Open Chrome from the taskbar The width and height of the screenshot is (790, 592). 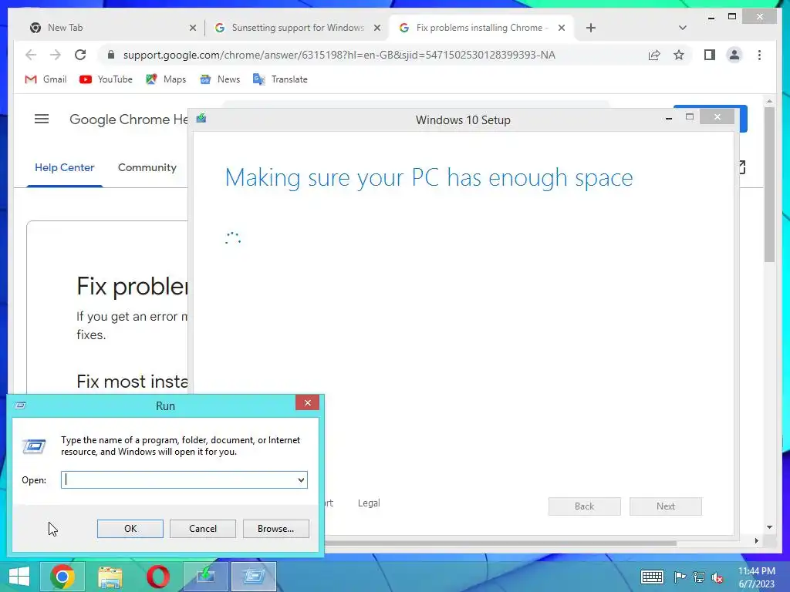click(x=62, y=577)
